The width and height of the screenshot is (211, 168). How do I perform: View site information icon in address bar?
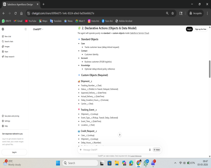(x=29, y=13)
